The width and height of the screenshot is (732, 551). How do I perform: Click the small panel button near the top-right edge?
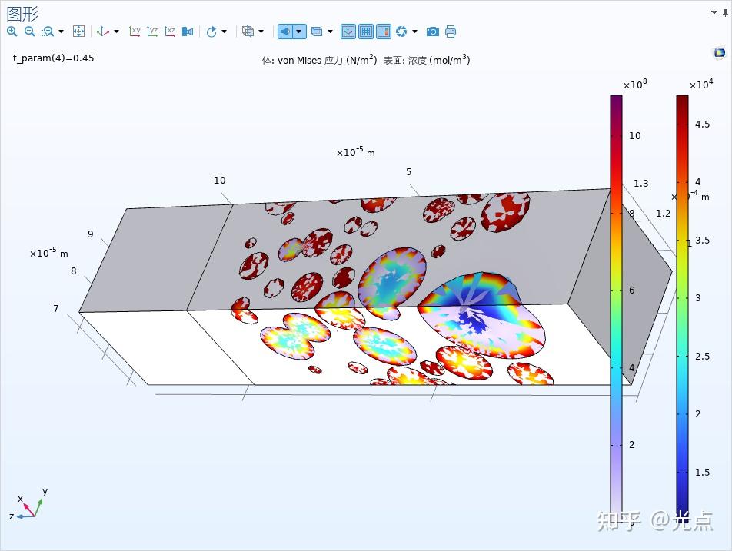click(719, 52)
